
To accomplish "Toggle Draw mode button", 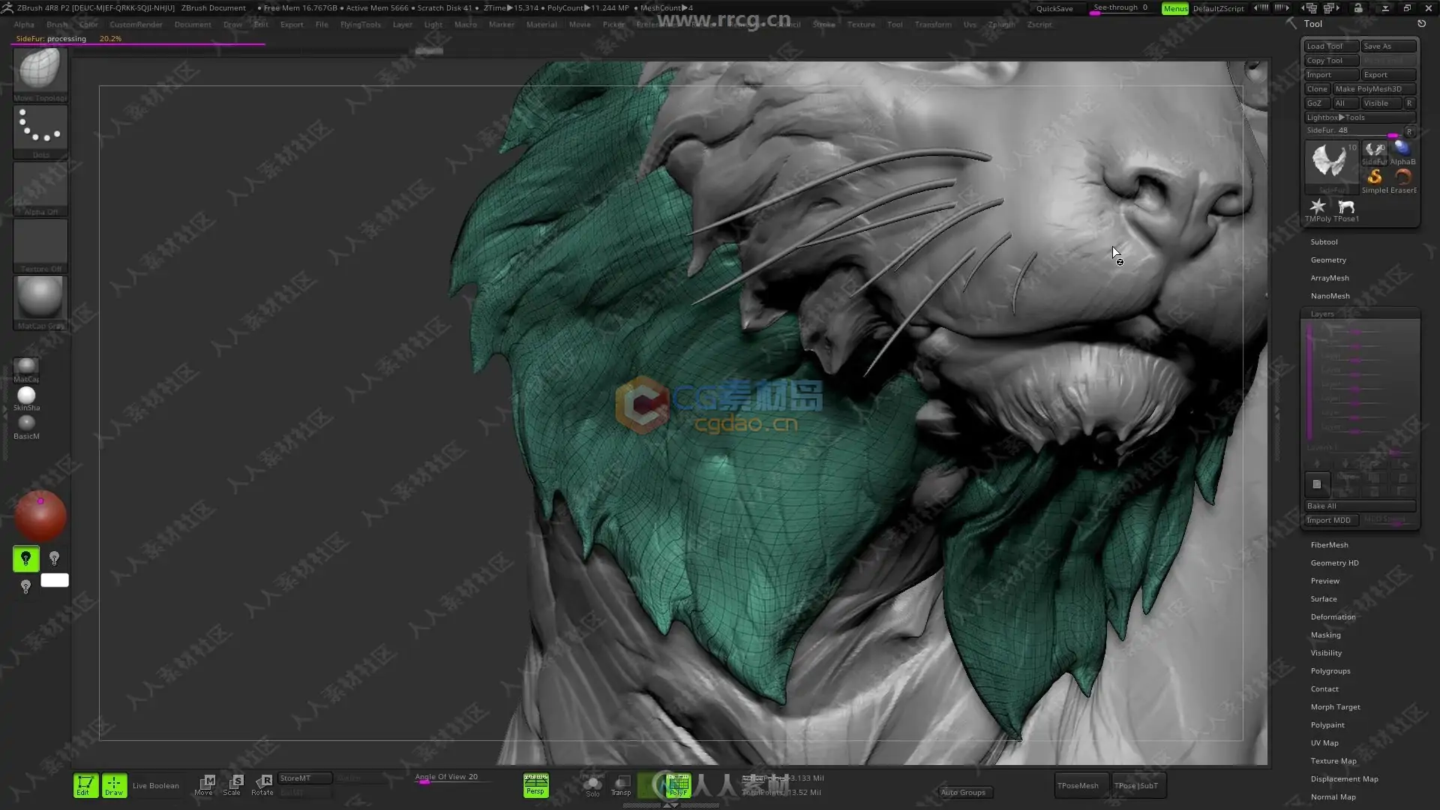I will (114, 785).
